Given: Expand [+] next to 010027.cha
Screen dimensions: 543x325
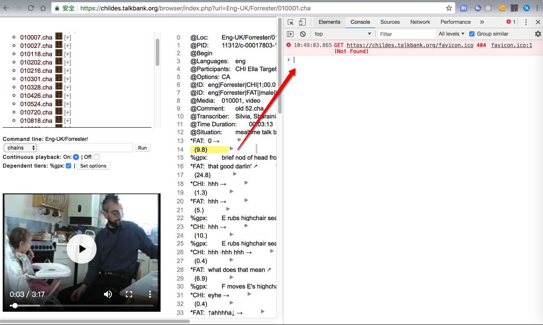Looking at the screenshot, I should [68, 46].
